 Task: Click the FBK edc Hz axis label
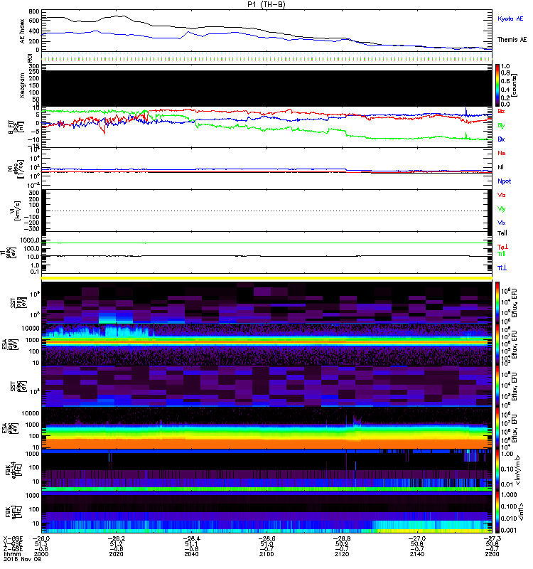coord(13,470)
